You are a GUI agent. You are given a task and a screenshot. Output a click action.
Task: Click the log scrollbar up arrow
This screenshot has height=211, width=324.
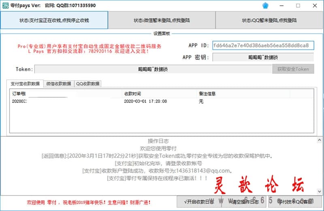point(319,140)
